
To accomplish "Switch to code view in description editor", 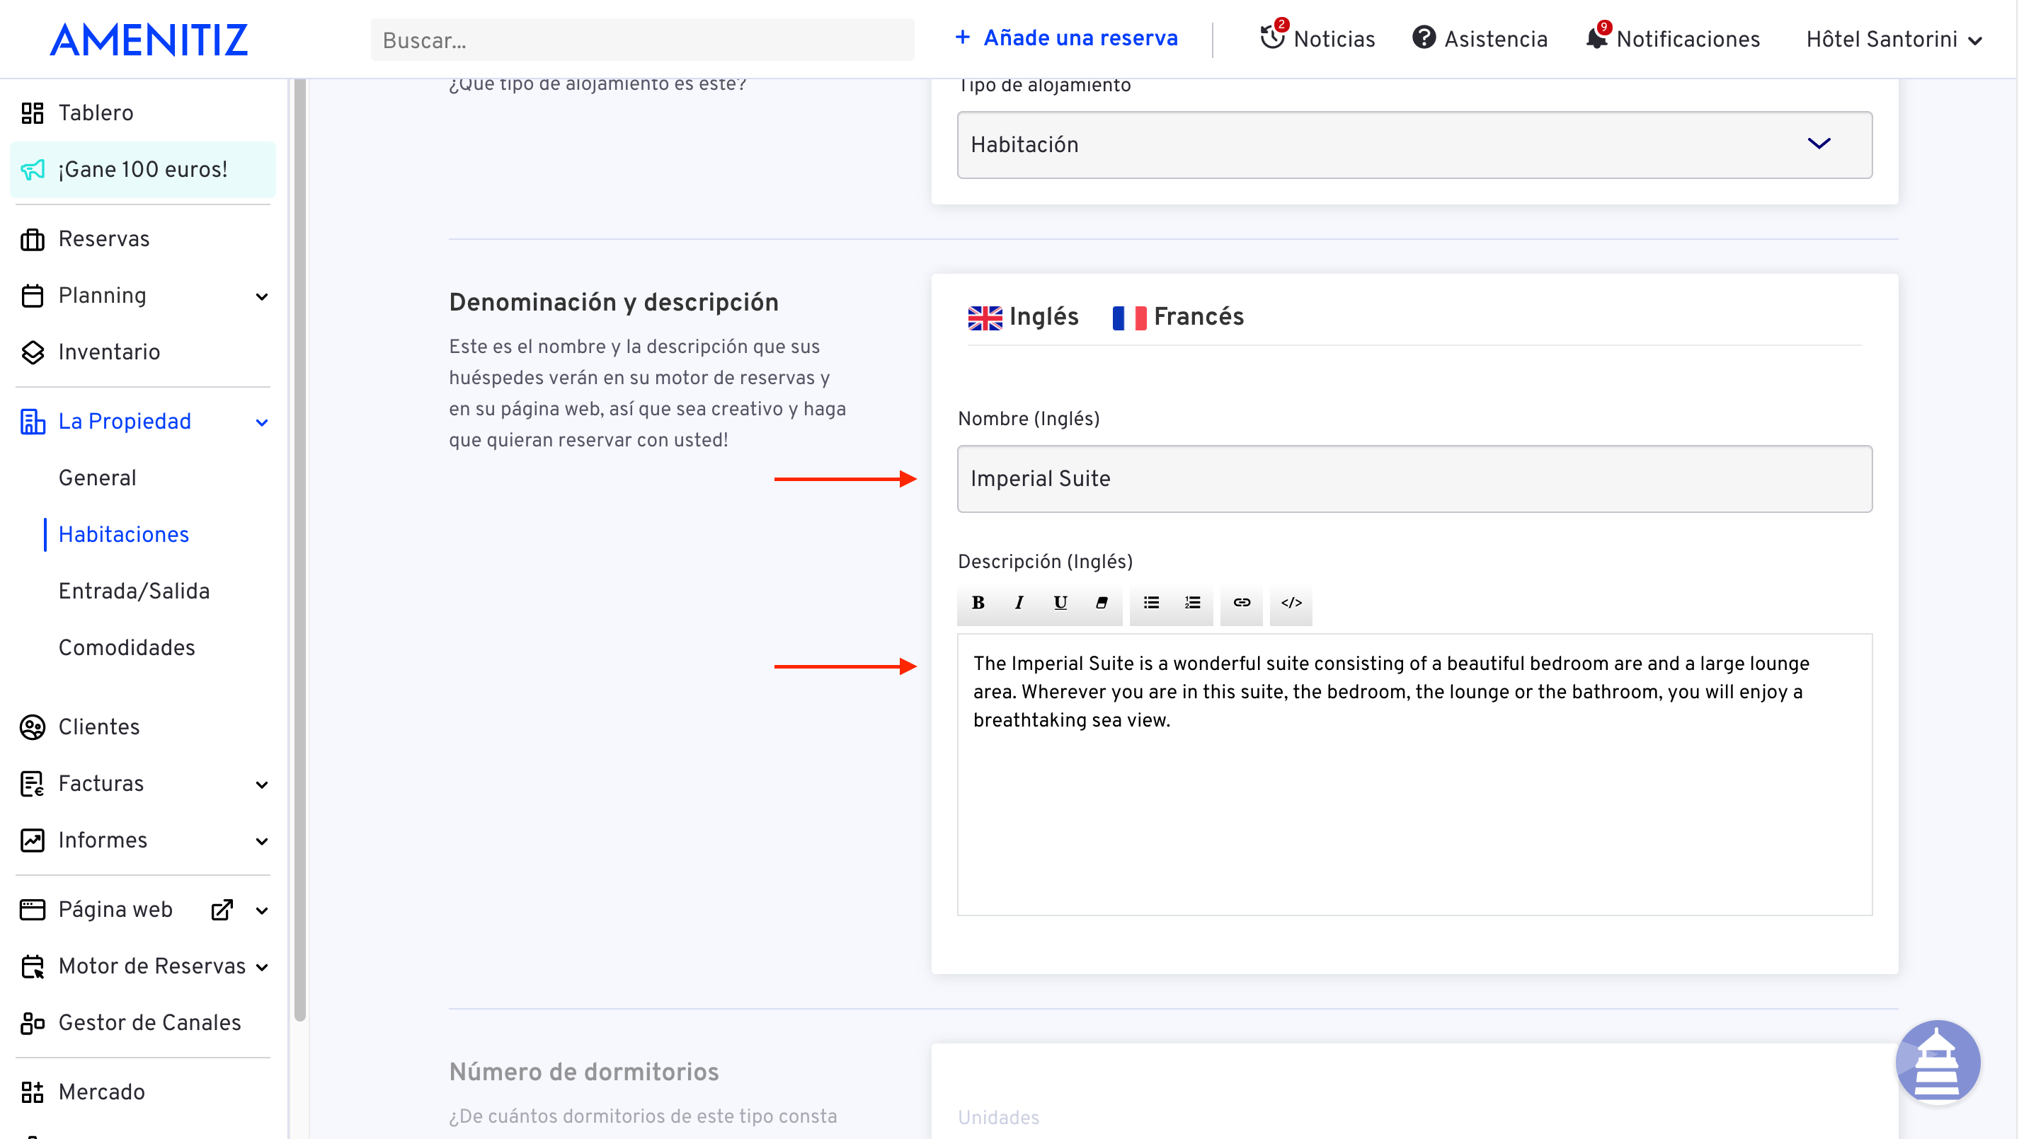I will [1291, 603].
